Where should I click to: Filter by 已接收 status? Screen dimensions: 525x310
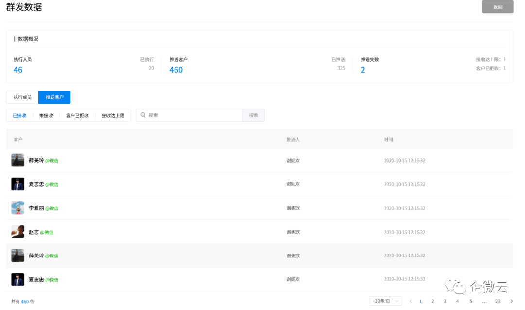[x=19, y=116]
